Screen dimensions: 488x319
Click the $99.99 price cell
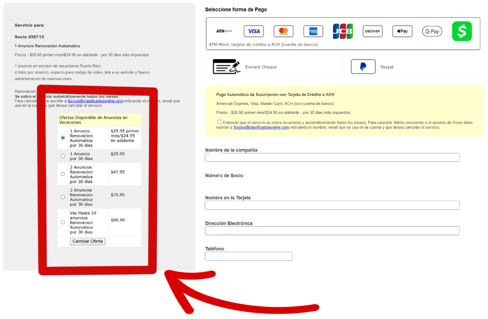tap(125, 222)
